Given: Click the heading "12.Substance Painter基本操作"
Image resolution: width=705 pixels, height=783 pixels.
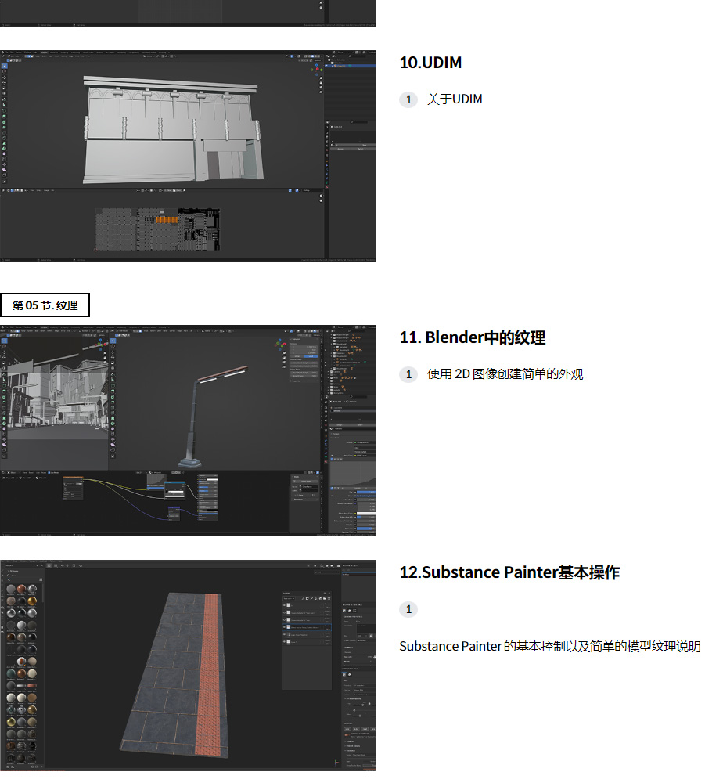Looking at the screenshot, I should (x=509, y=572).
